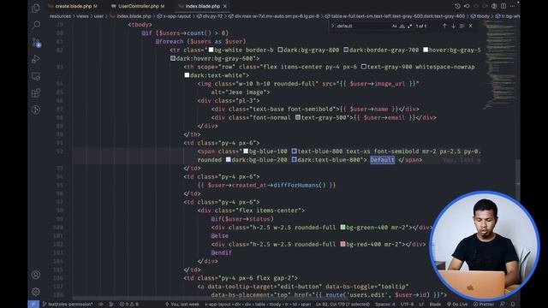Screen dimensions: 548x308
Task: Click the bg-green-400 color swatch
Action: coord(342,228)
